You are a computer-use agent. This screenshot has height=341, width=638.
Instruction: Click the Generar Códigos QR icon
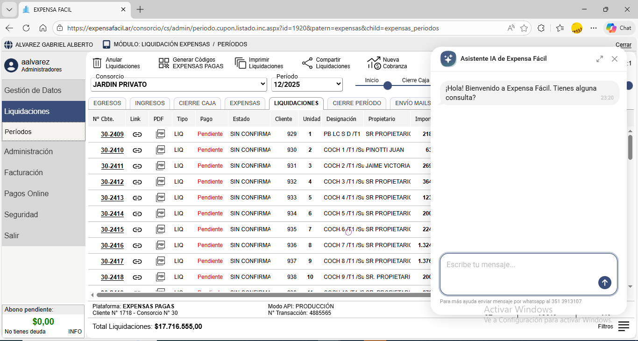click(x=164, y=63)
